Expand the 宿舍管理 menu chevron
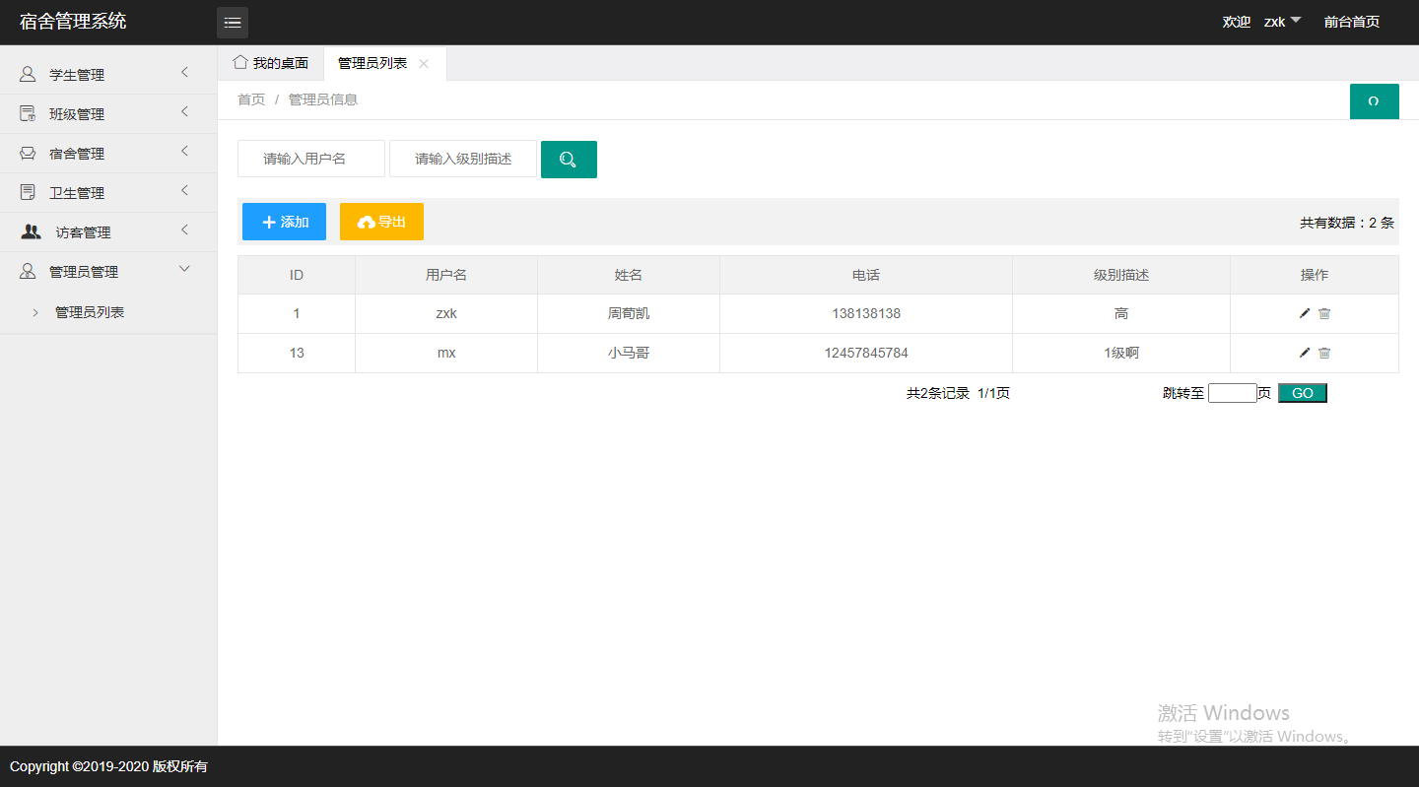Screen dimensions: 1419x787 (x=184, y=152)
